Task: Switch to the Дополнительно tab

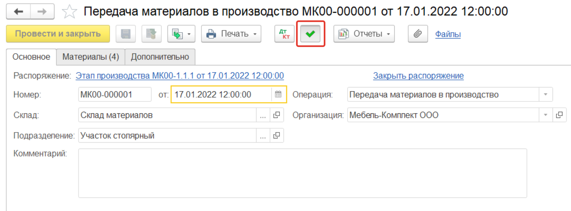Action: pyautogui.click(x=160, y=57)
